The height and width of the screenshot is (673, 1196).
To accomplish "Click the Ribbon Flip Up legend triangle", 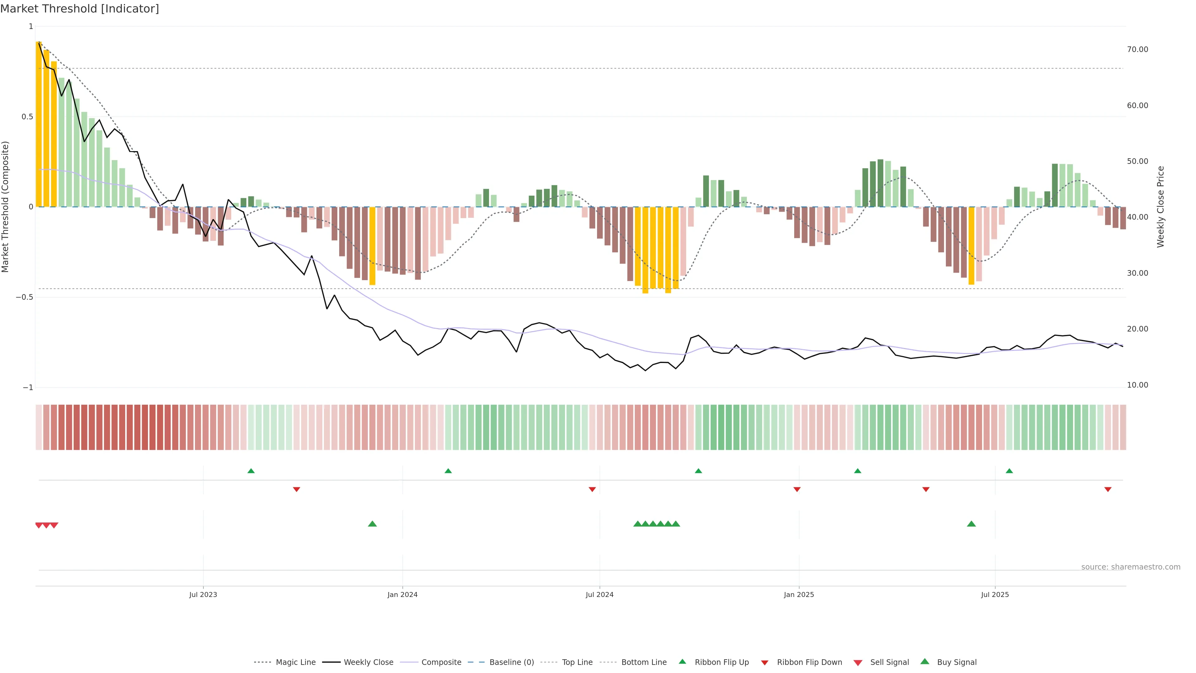I will pos(682,661).
